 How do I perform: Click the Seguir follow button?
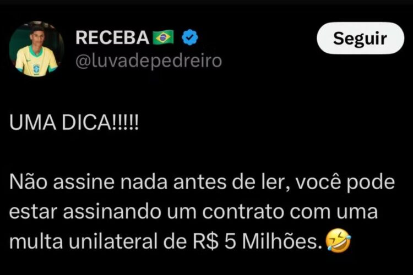pos(360,38)
